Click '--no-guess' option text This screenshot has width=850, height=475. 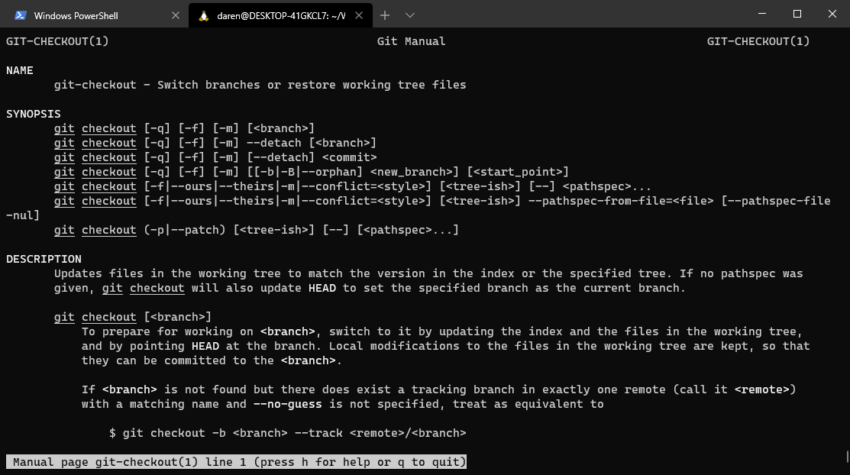pyautogui.click(x=288, y=404)
